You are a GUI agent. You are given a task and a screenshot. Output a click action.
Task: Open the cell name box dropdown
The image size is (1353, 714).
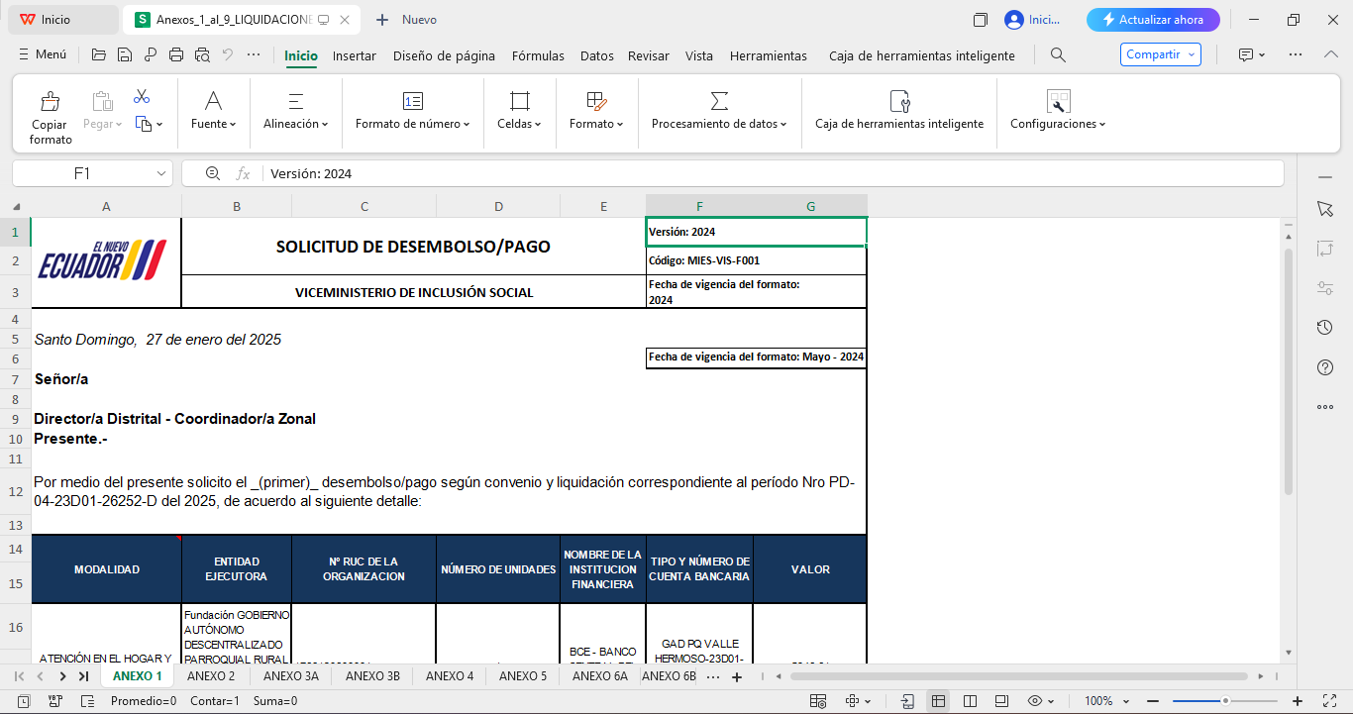pos(161,173)
